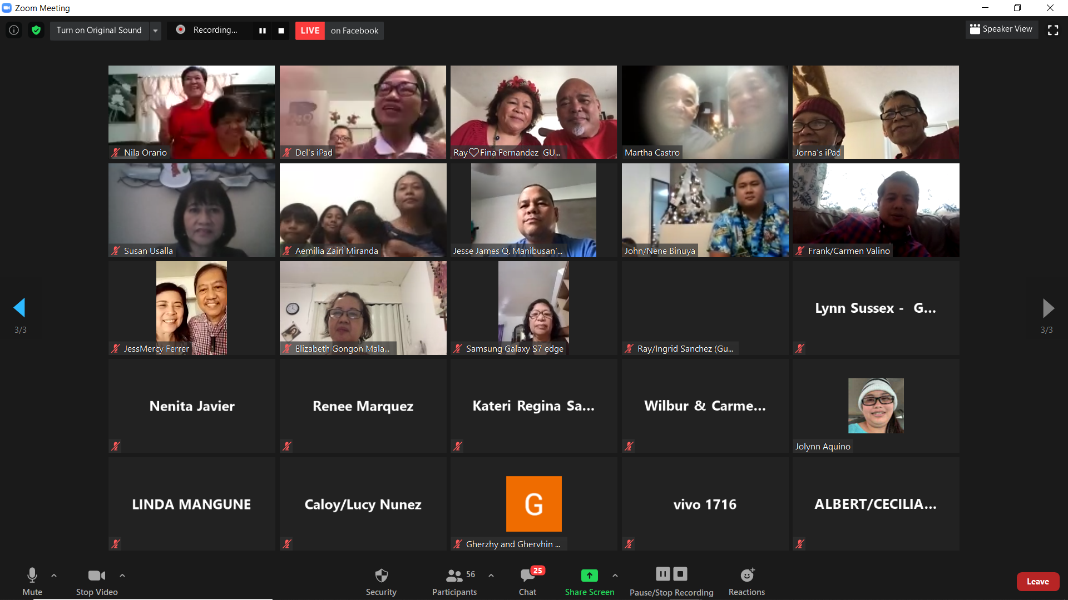Pause recording from the top bar
This screenshot has width=1068, height=600.
[x=263, y=31]
